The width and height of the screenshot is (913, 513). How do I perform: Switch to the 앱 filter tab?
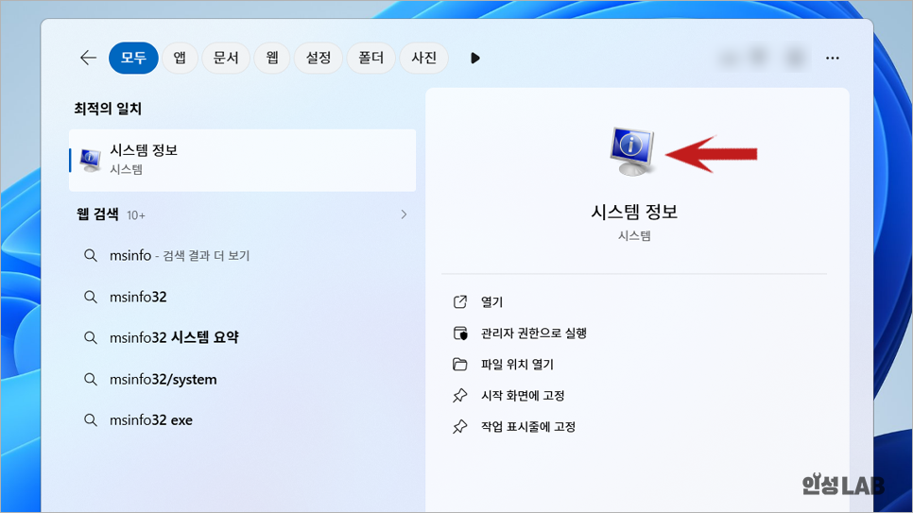180,58
